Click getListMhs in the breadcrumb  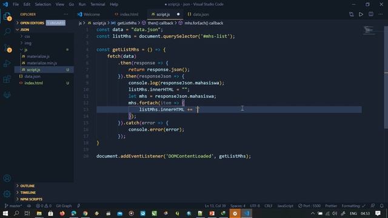point(127,23)
